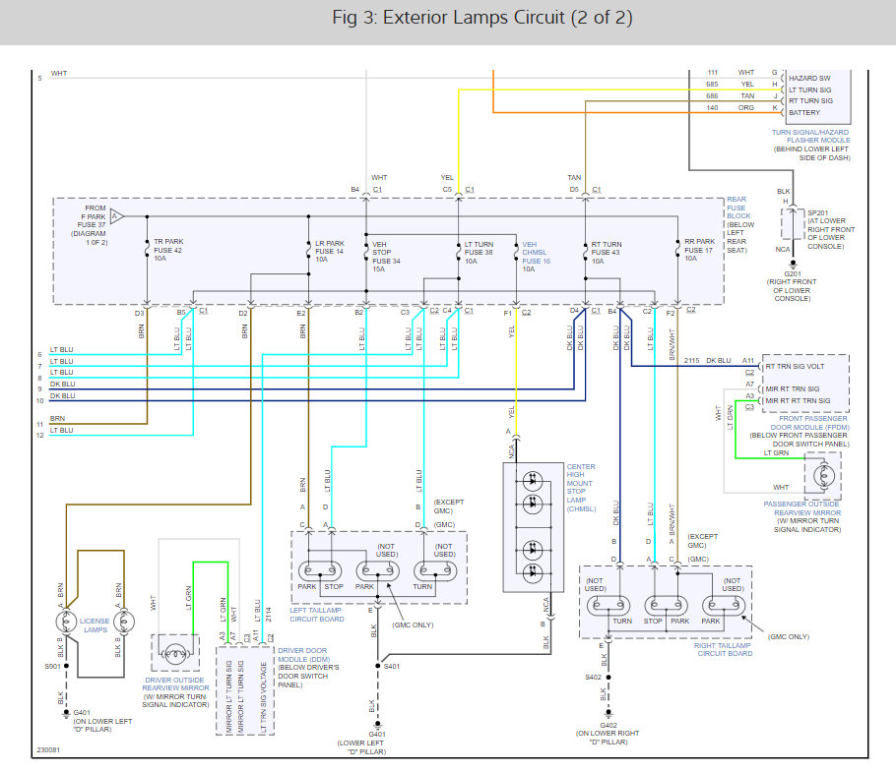Image resolution: width=896 pixels, height=773 pixels.
Task: Click the S401 splice dot
Action: 378,666
